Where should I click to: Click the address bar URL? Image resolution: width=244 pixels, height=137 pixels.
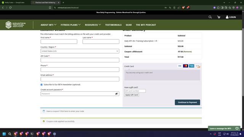tap(68, 8)
